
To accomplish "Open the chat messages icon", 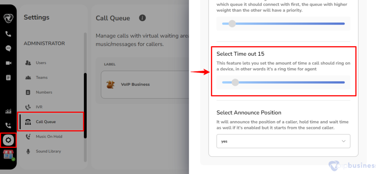I will (x=8, y=48).
